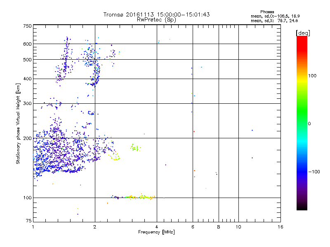This screenshot has width=330, height=247.
Task: Select 'mean, sd,X: 76.7, 24.6' statistic
Action: [x=274, y=21]
